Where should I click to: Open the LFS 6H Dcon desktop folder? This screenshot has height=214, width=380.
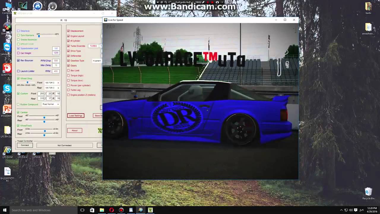point(7,132)
